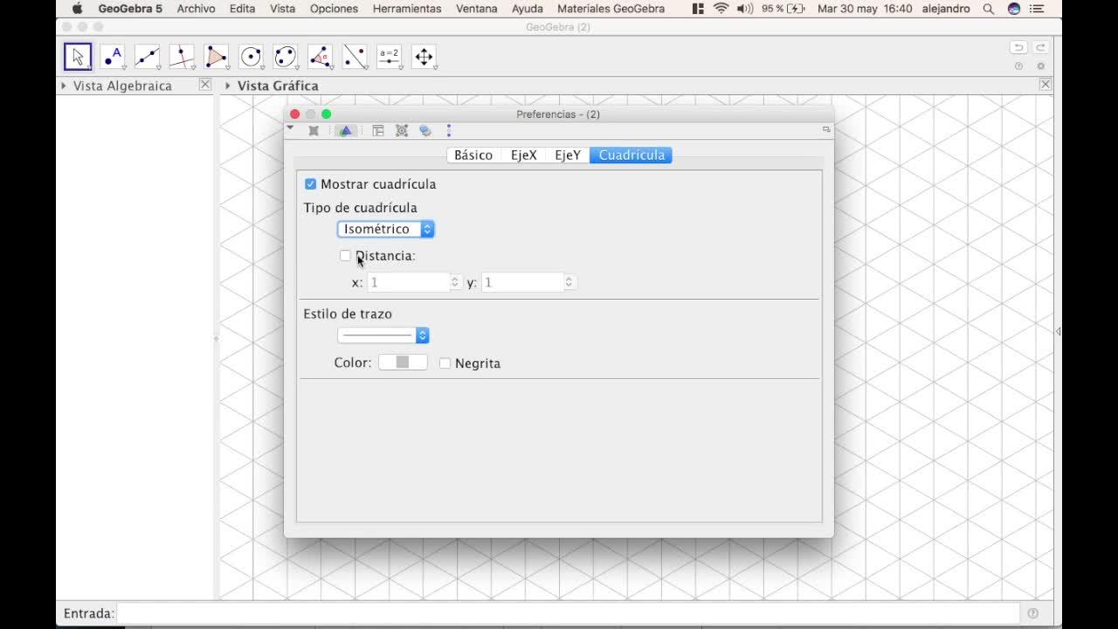The width and height of the screenshot is (1118, 629).
Task: Open the Herramientas menu
Action: click(407, 9)
